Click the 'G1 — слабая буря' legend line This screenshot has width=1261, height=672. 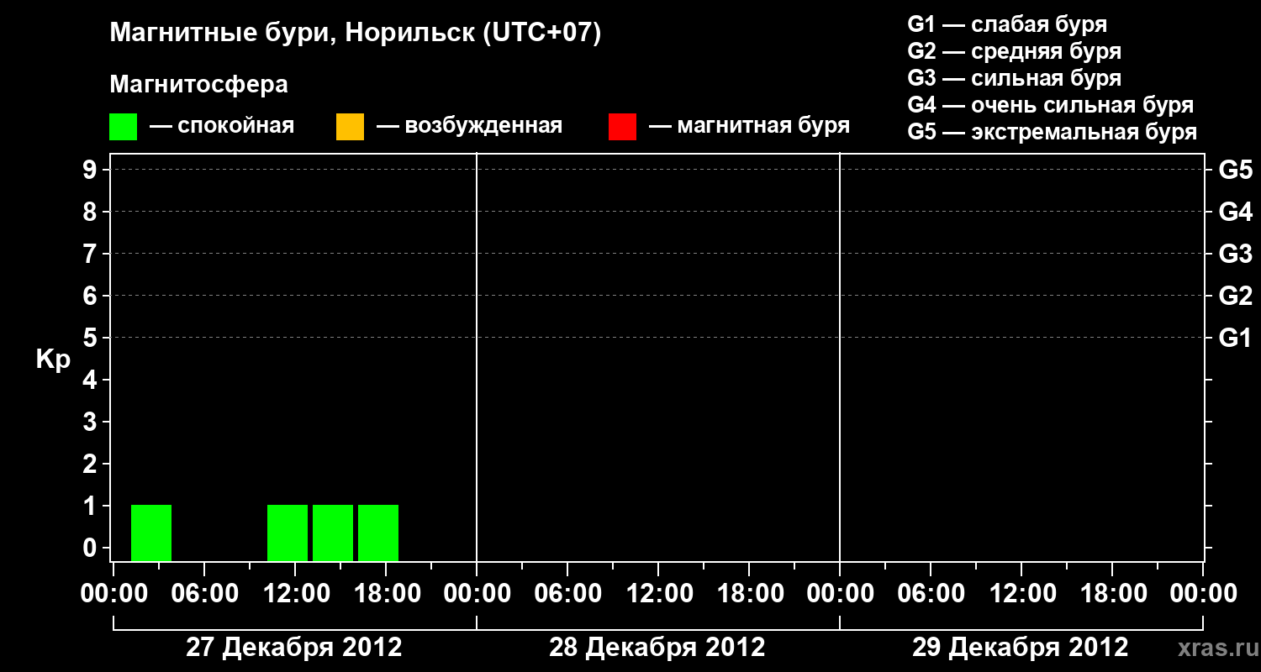[1007, 24]
